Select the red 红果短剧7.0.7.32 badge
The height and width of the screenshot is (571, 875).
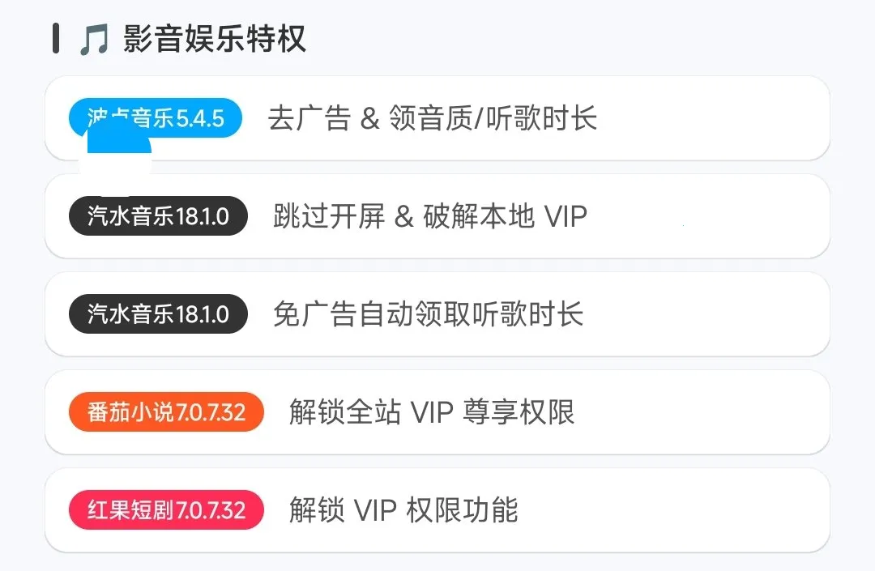click(x=166, y=510)
